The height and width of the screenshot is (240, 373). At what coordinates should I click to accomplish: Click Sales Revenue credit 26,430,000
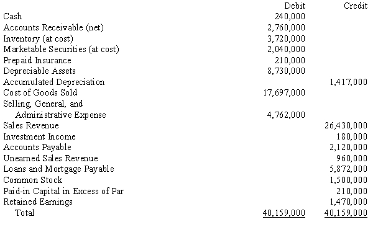coord(346,125)
